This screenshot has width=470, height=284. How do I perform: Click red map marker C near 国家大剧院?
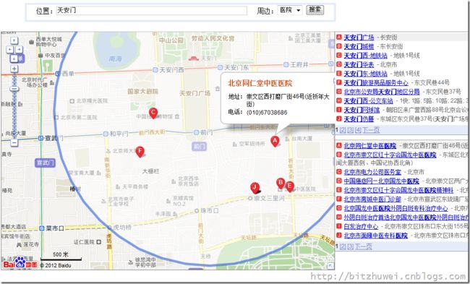tap(153, 113)
